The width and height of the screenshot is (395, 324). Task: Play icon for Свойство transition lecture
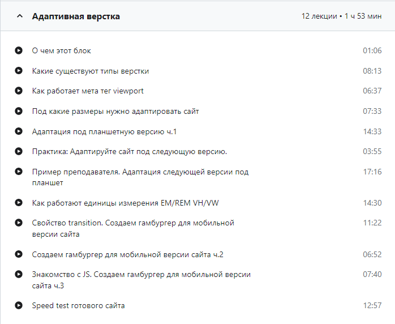click(19, 223)
